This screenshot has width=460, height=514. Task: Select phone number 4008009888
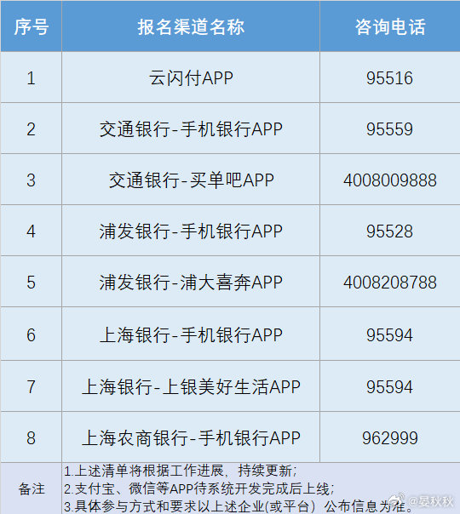(x=390, y=180)
